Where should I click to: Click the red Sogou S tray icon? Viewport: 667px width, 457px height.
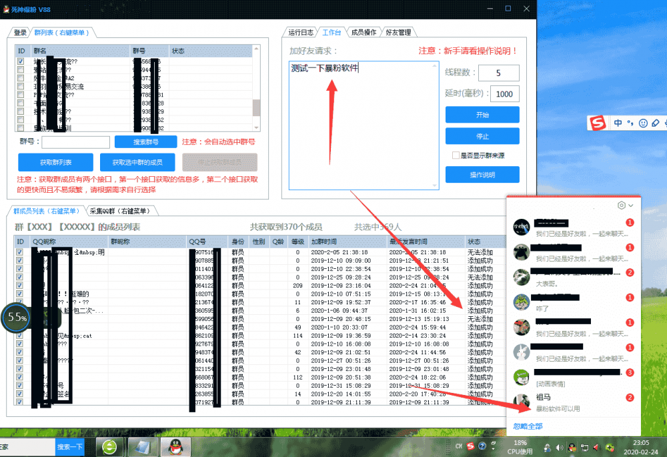click(470, 446)
